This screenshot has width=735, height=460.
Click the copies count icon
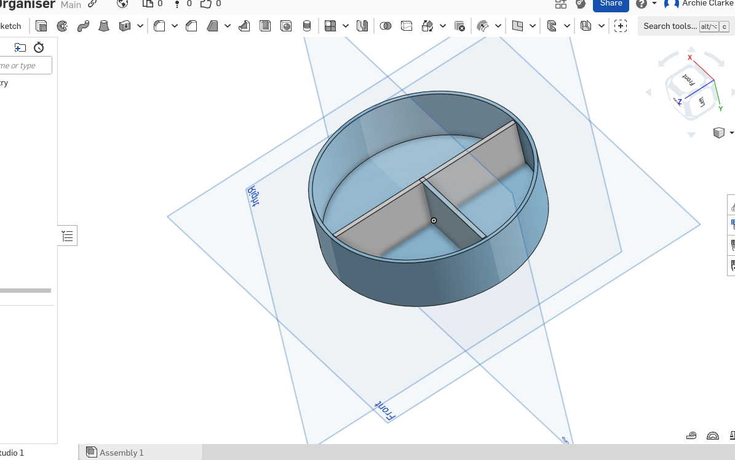(x=148, y=4)
